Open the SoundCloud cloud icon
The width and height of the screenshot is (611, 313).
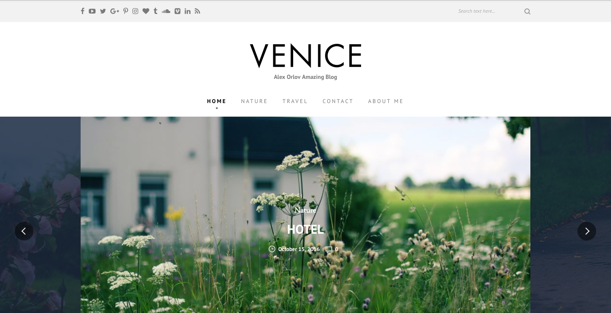166,11
